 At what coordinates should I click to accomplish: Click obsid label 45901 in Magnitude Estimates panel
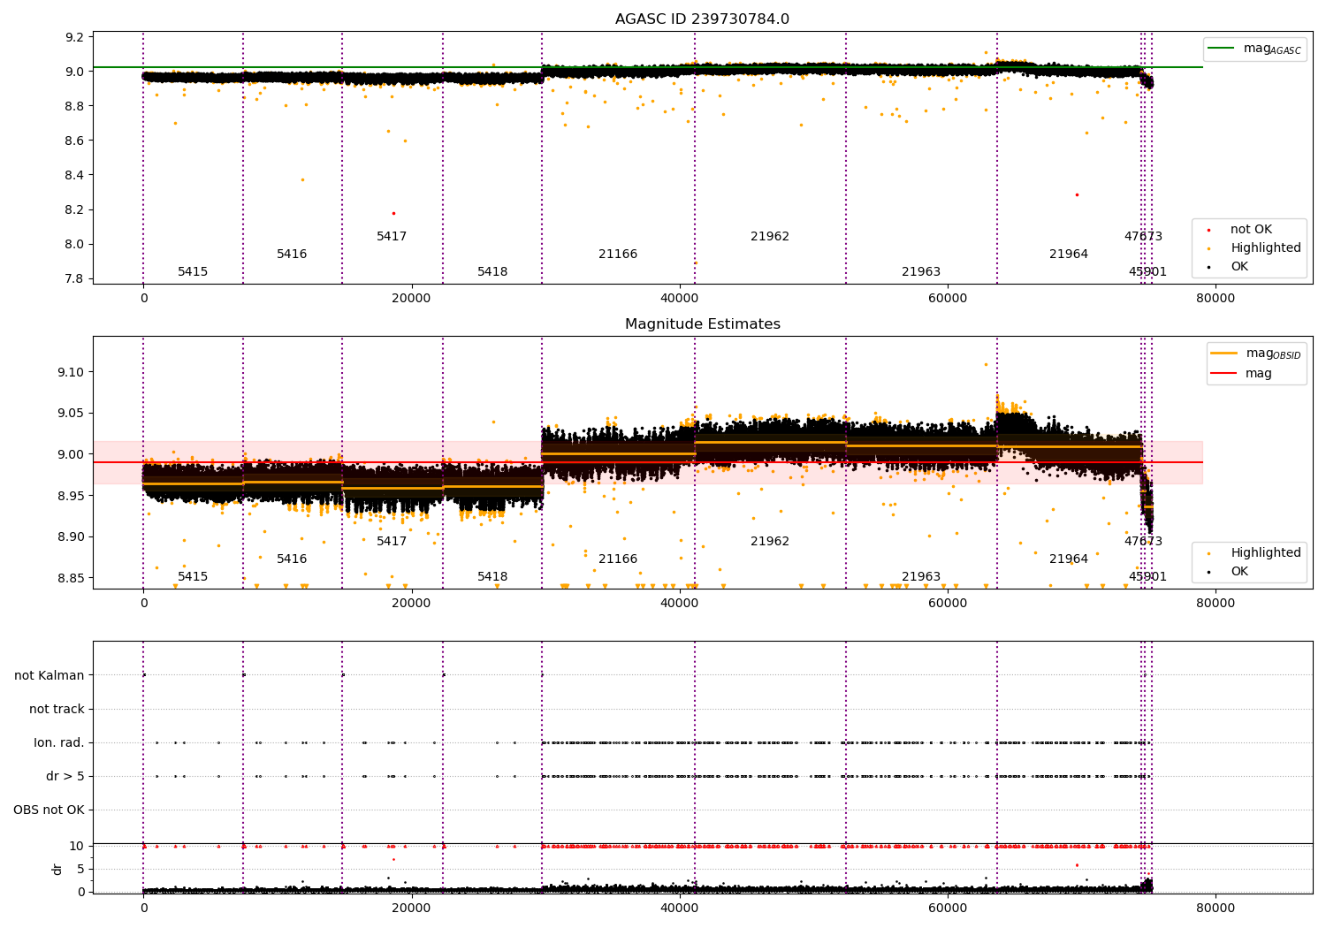[1147, 577]
